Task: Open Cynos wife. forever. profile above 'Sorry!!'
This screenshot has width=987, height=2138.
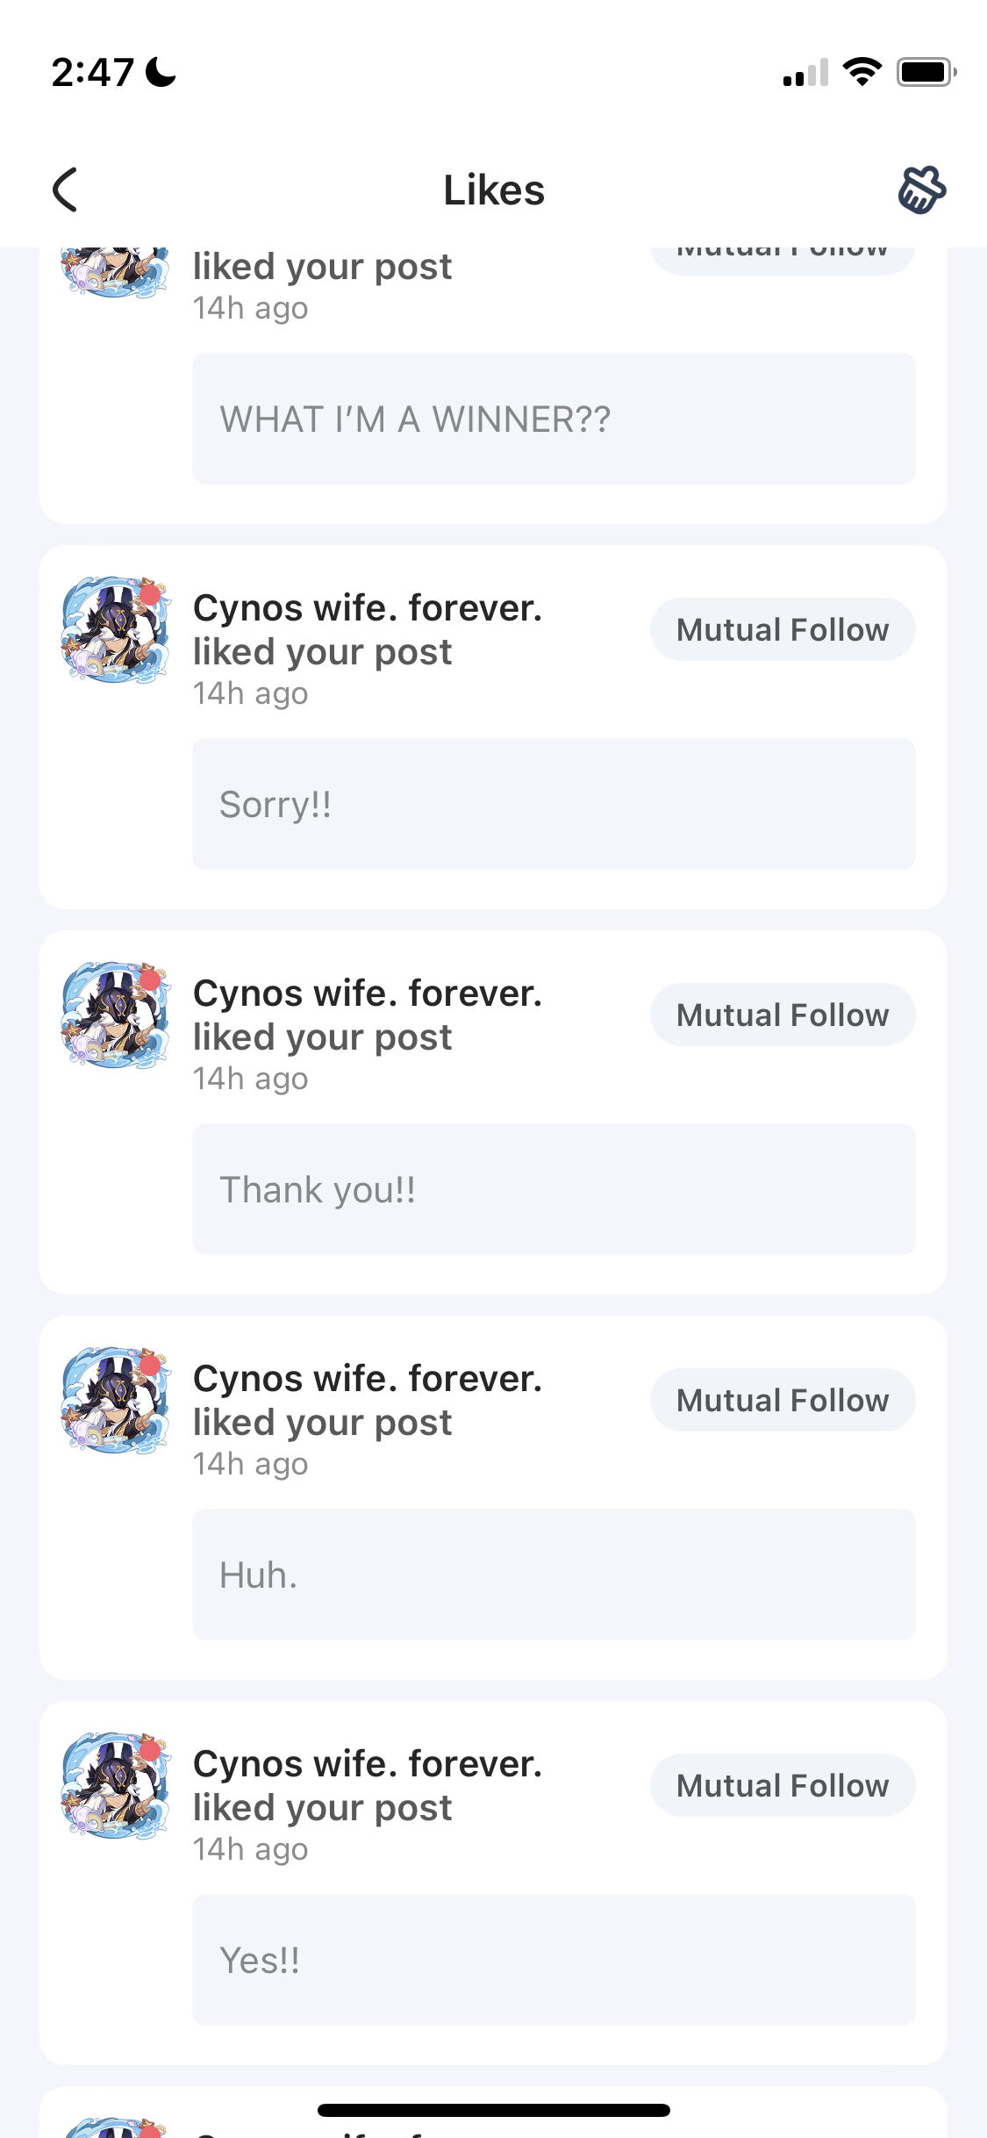Action: (x=368, y=608)
